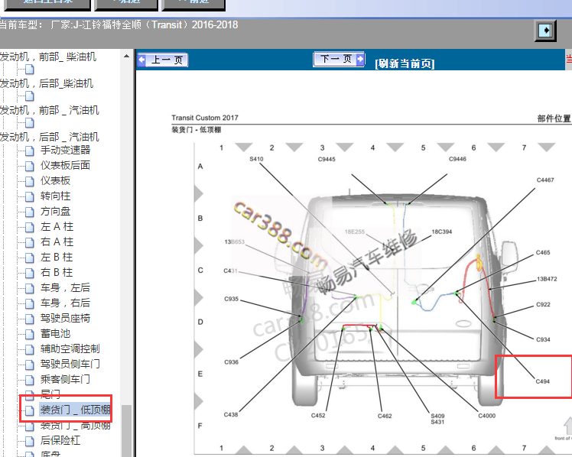Click tree panel scrollbar up arrow
Image resolution: width=572 pixels, height=457 pixels.
click(126, 56)
